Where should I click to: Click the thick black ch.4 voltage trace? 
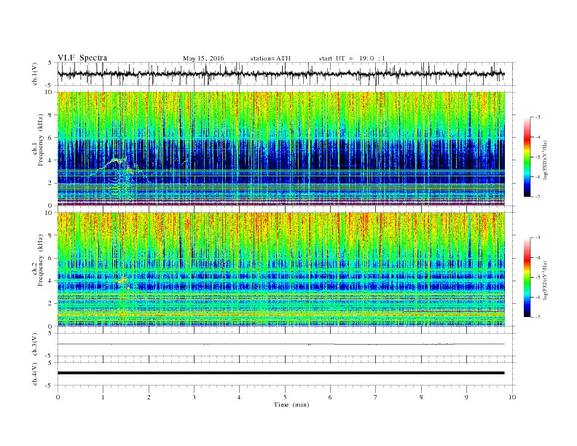[x=280, y=373]
